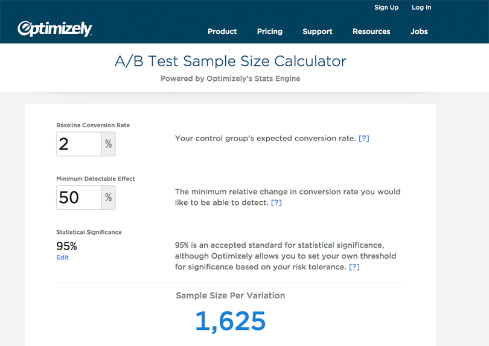The width and height of the screenshot is (489, 346).
Task: Focus the Baseline Conversion Rate field
Action: pyautogui.click(x=78, y=144)
